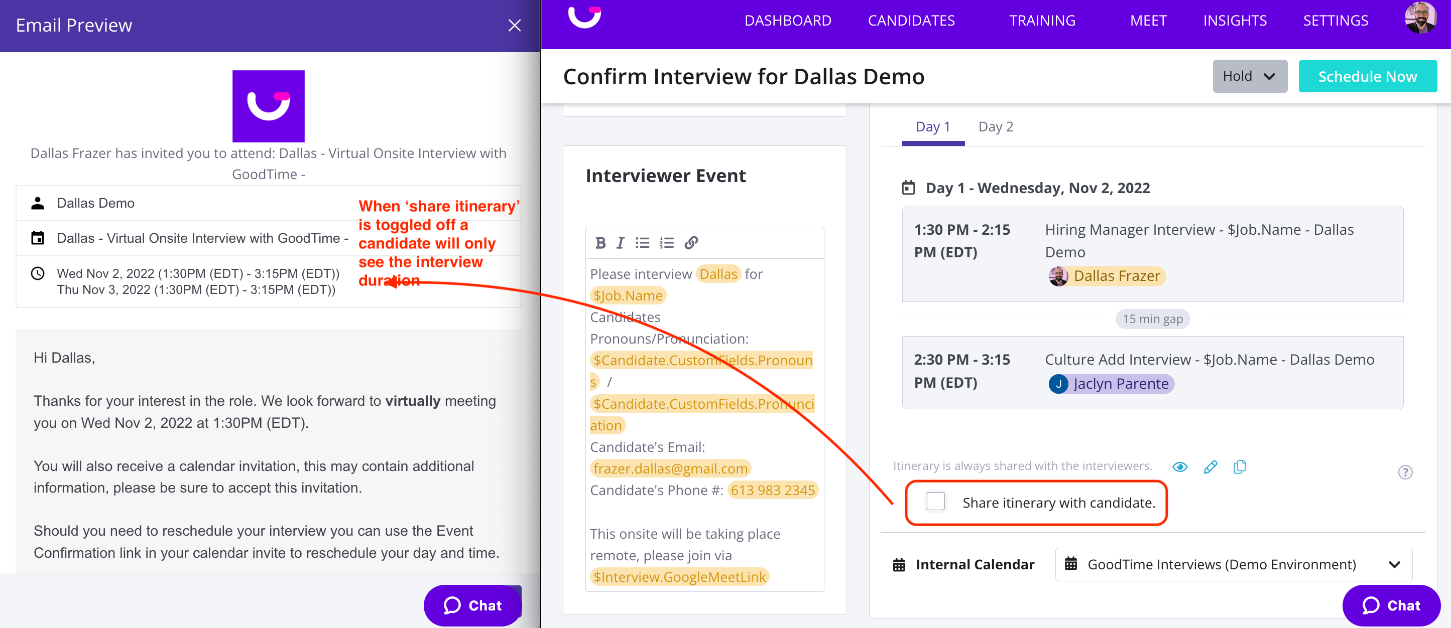Click the copy itinerary icon

(x=1239, y=466)
